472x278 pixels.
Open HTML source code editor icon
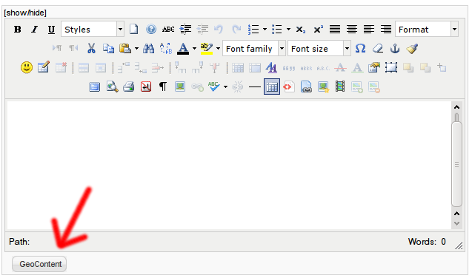coord(289,87)
